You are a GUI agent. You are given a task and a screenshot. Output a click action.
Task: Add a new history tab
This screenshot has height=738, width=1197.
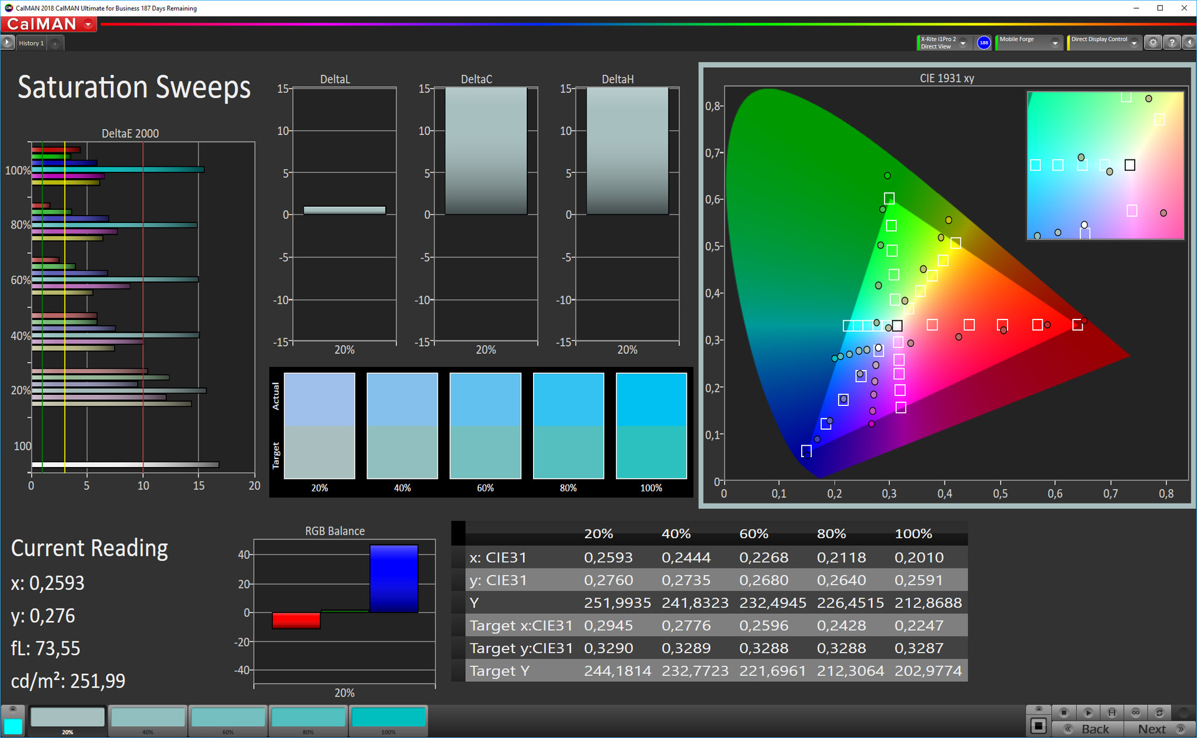55,43
